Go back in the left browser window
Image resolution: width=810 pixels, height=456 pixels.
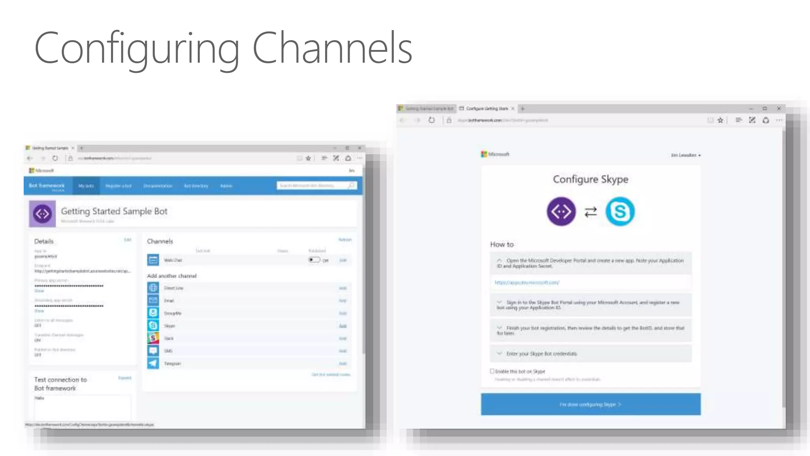pyautogui.click(x=30, y=158)
